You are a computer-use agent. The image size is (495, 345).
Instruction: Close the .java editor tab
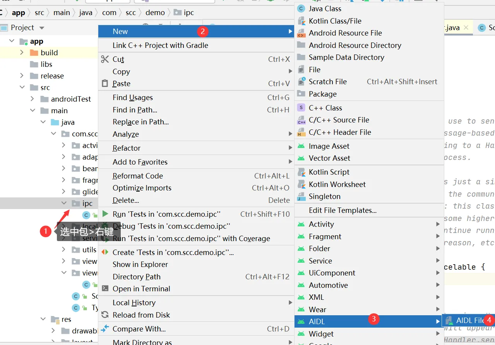point(466,27)
